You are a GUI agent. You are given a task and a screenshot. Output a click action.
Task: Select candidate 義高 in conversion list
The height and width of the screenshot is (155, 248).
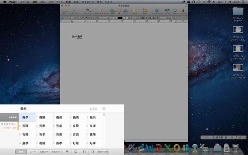[59, 117]
